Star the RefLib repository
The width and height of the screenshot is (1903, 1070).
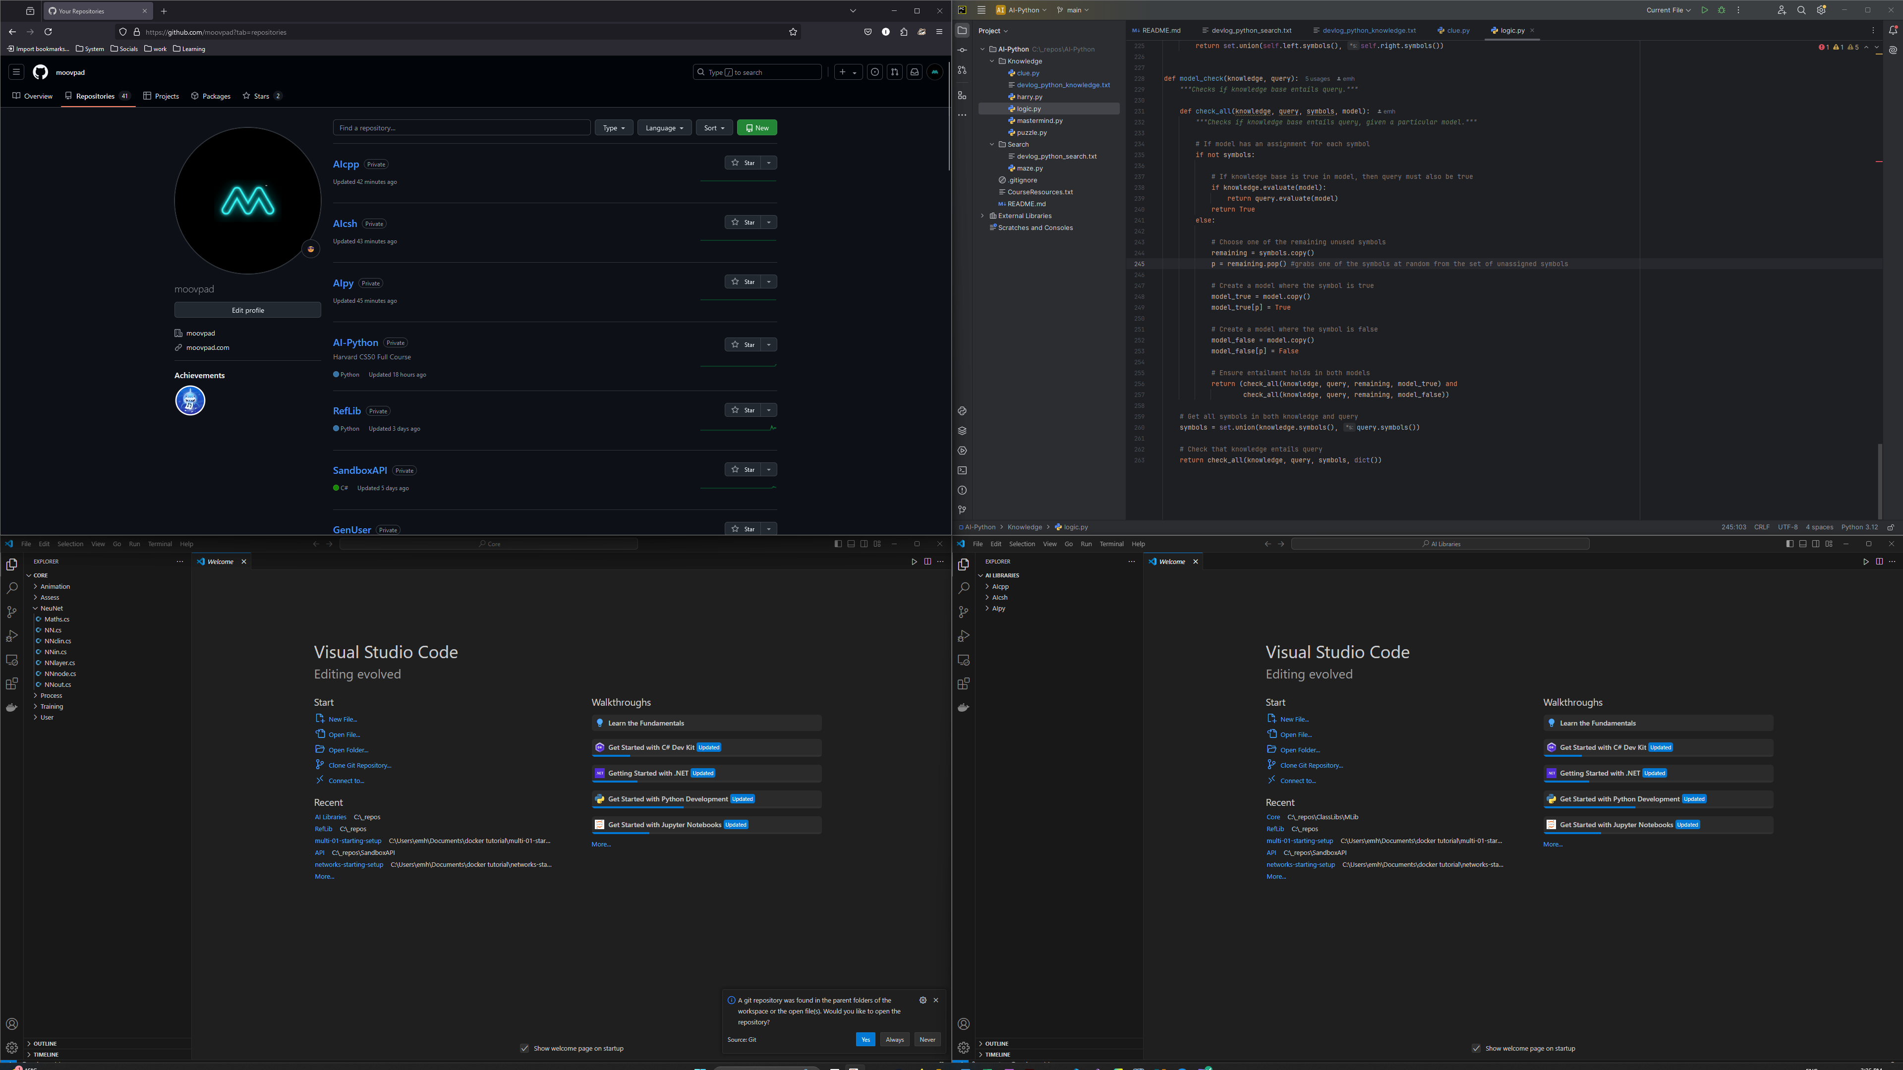(743, 410)
